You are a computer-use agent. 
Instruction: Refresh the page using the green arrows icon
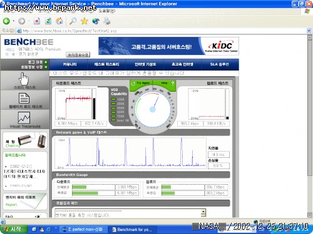click(x=48, y=21)
